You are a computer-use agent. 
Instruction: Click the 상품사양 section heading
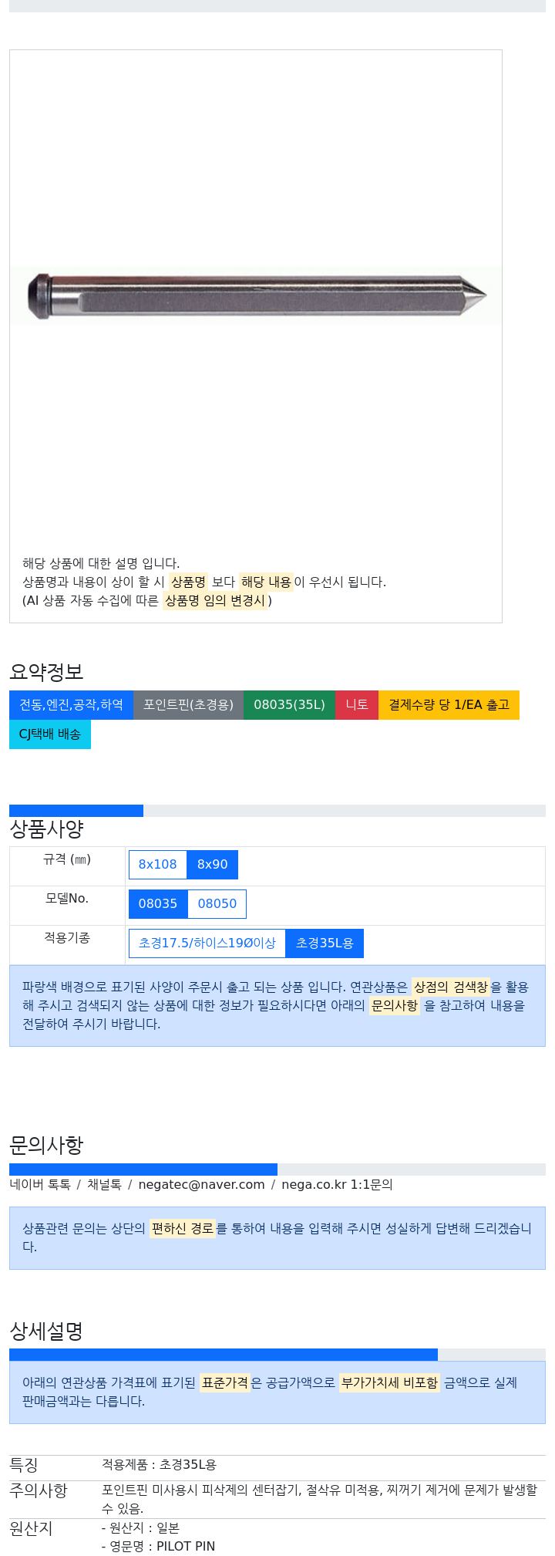coord(46,829)
